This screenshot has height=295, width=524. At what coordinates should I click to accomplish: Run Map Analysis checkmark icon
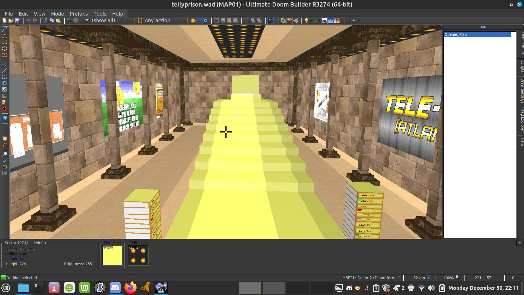click(5, 161)
